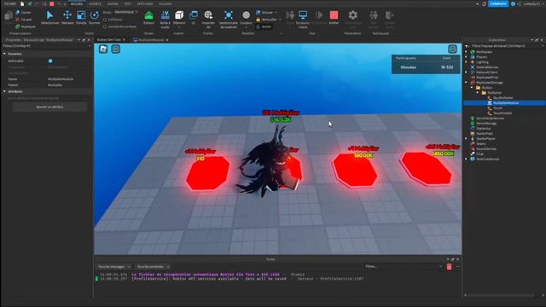Open the Tous les contextes dropdown

point(153,267)
